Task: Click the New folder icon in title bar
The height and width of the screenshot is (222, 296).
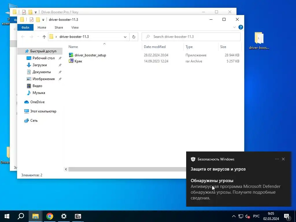Action: point(38,19)
